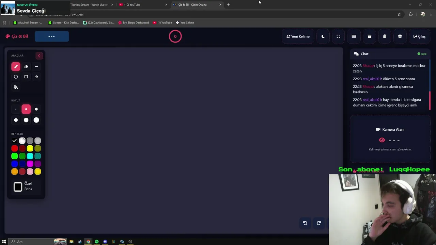Select the square shape tool
This screenshot has height=245, width=436.
[x=26, y=77]
